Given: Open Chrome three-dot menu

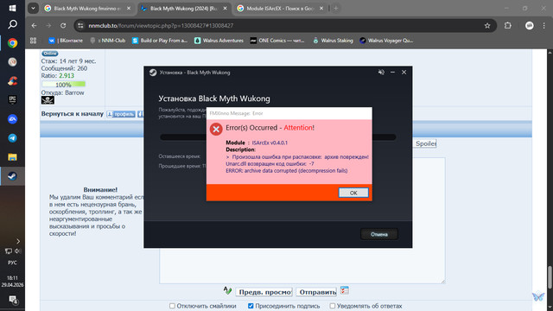Looking at the screenshot, I should (543, 25).
